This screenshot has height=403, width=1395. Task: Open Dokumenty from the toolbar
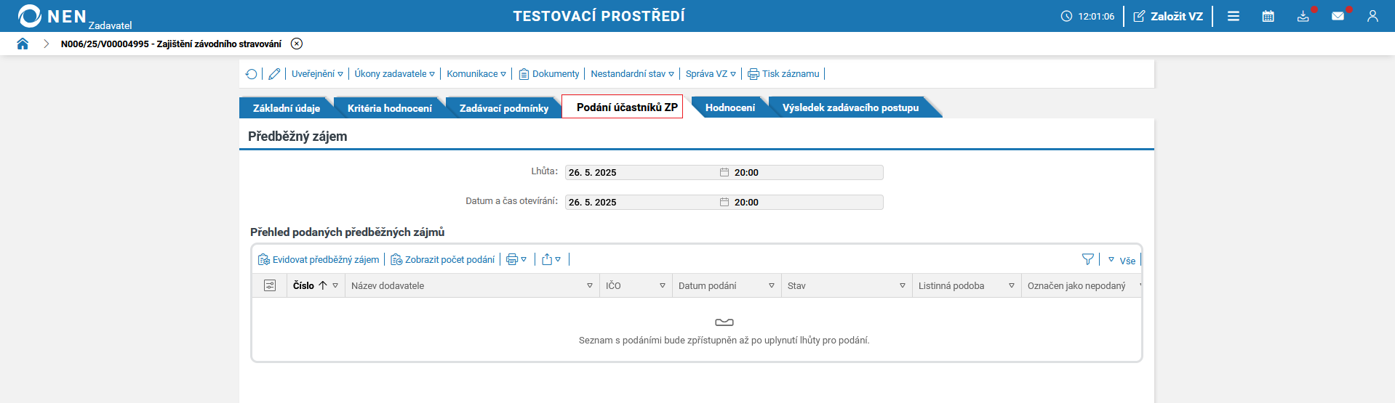pyautogui.click(x=549, y=74)
